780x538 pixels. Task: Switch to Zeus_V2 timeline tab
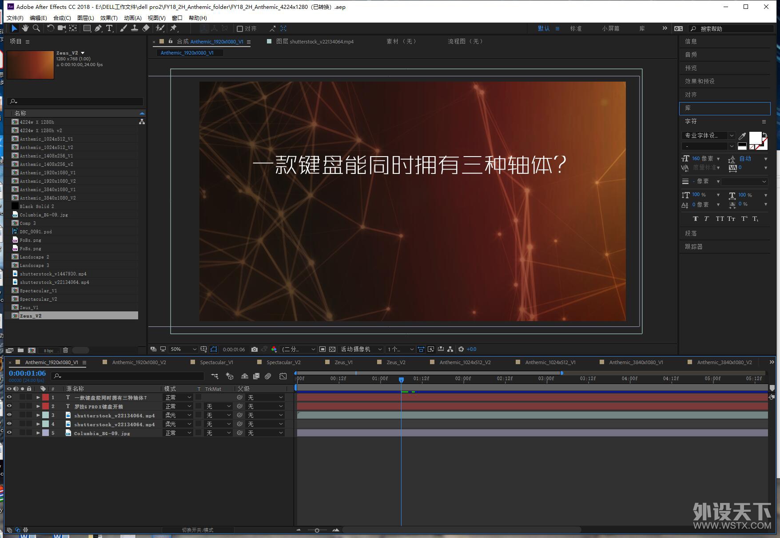[x=395, y=362]
